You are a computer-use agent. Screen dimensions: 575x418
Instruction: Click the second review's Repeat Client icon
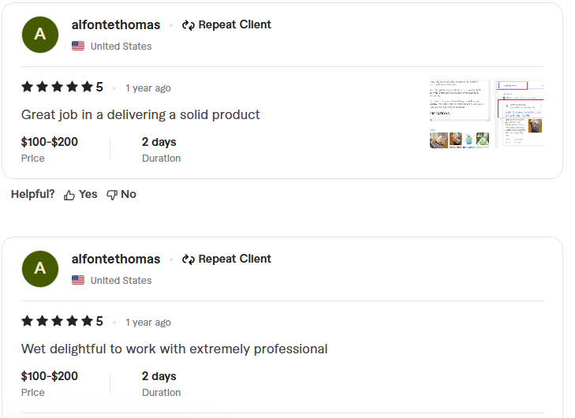[188, 259]
